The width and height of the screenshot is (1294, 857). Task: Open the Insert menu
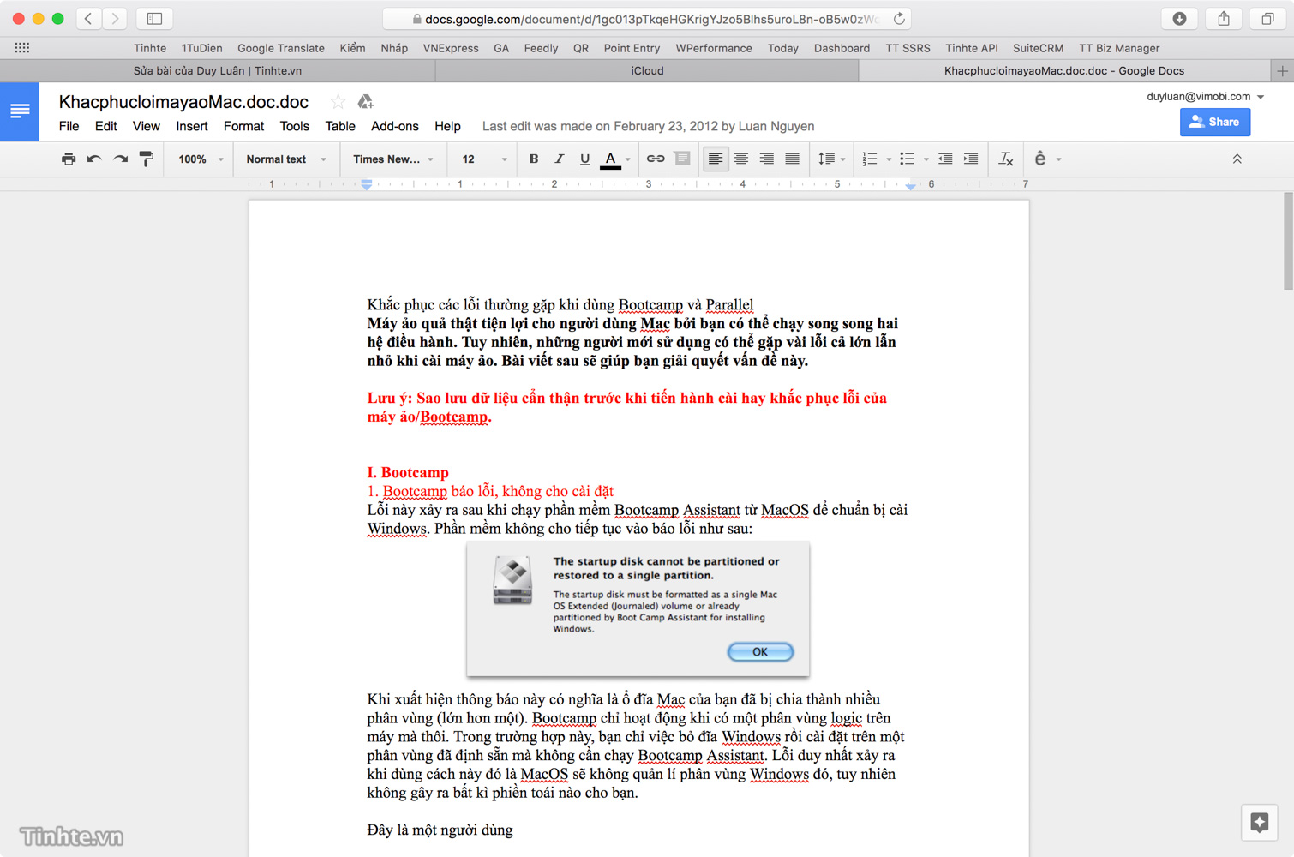pos(192,126)
